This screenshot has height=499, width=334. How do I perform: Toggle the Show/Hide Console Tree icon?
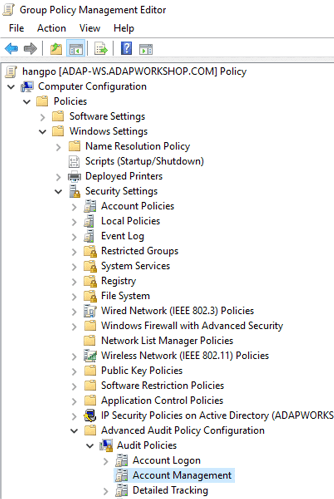tap(76, 49)
